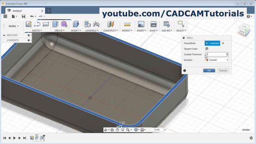Open the MODEL workspace dropdown

coord(14,26)
